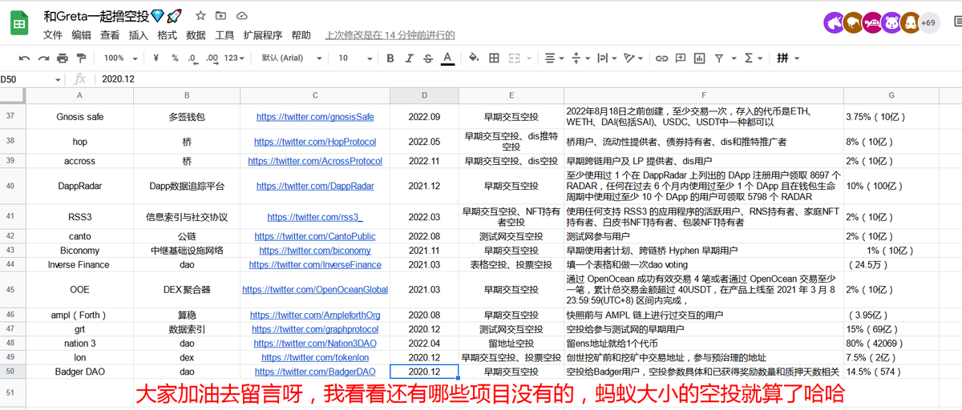
Task: Select the cell containing Biconomy
Action: click(x=79, y=251)
